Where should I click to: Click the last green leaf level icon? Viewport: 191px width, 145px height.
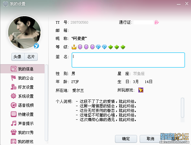123,47
